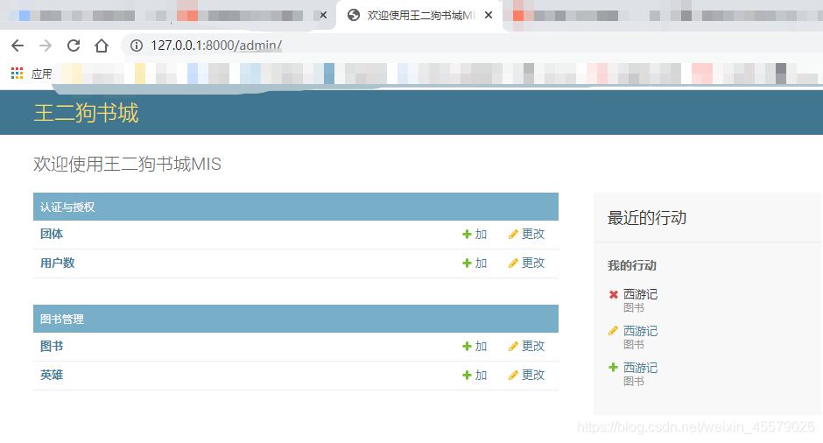This screenshot has height=443, width=823.
Task: Click the 我的行动 subheading
Action: (632, 265)
